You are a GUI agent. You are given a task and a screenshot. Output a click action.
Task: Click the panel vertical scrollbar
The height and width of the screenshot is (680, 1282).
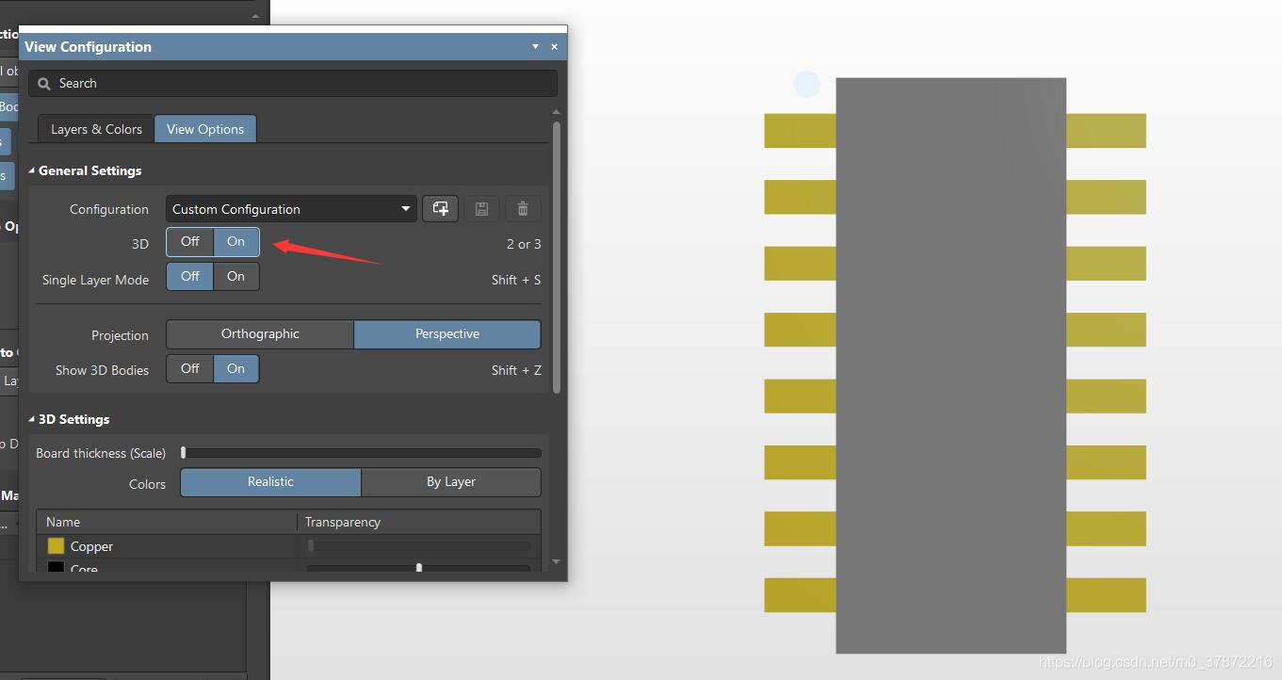tap(557, 256)
